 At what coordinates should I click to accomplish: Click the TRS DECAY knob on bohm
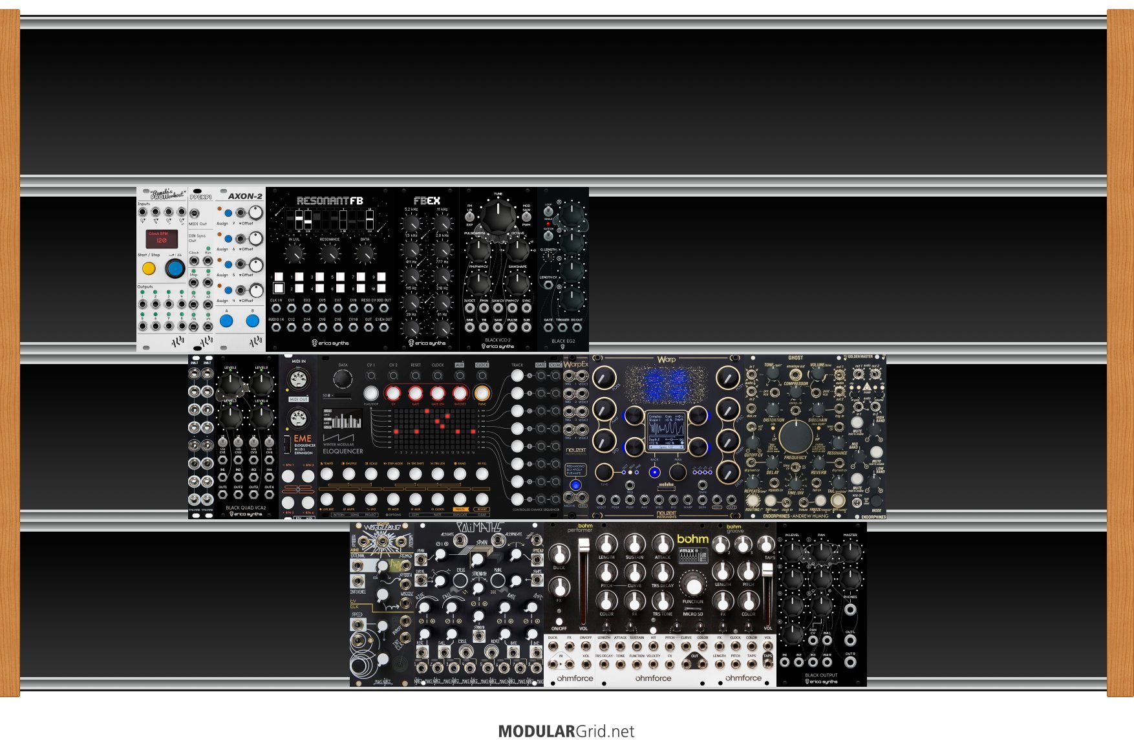[x=663, y=573]
